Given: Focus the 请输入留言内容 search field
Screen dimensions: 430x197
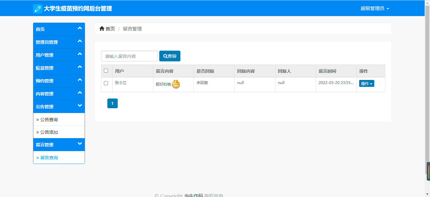Looking at the screenshot, I should point(129,56).
